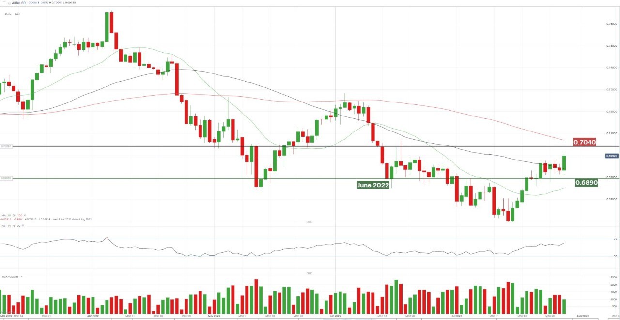
Task: Open the Mid price type selector
Action: coord(17,14)
